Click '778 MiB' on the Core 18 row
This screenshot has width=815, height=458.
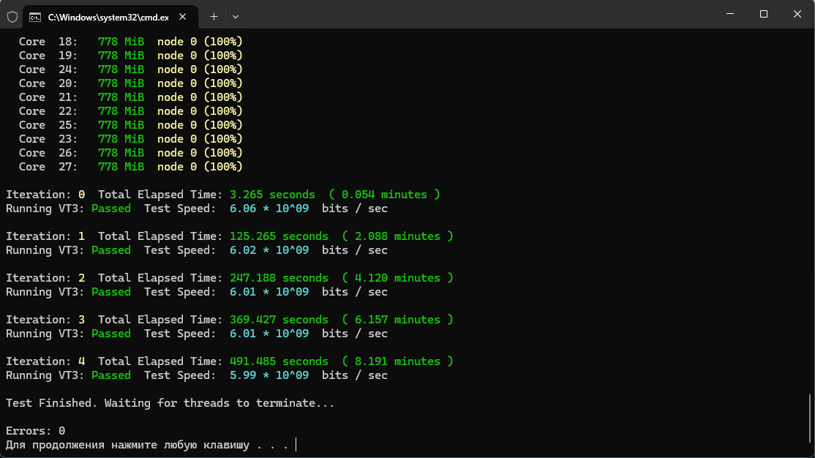coord(121,42)
